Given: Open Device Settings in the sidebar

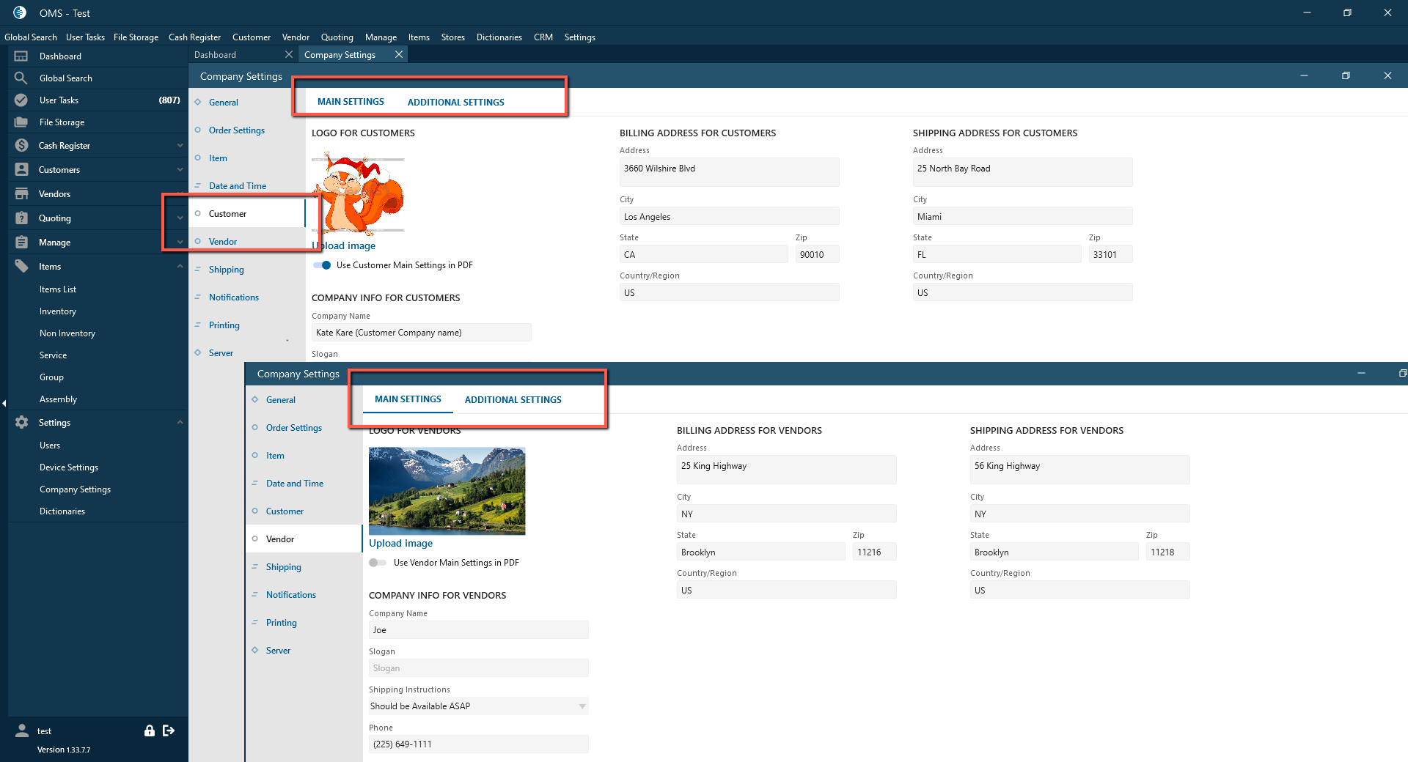Looking at the screenshot, I should 69,467.
